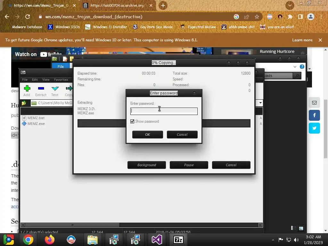Click the browser address bar URL

point(94,17)
